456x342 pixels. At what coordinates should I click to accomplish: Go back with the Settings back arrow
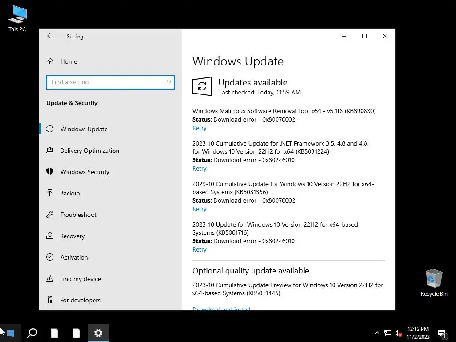(50, 36)
